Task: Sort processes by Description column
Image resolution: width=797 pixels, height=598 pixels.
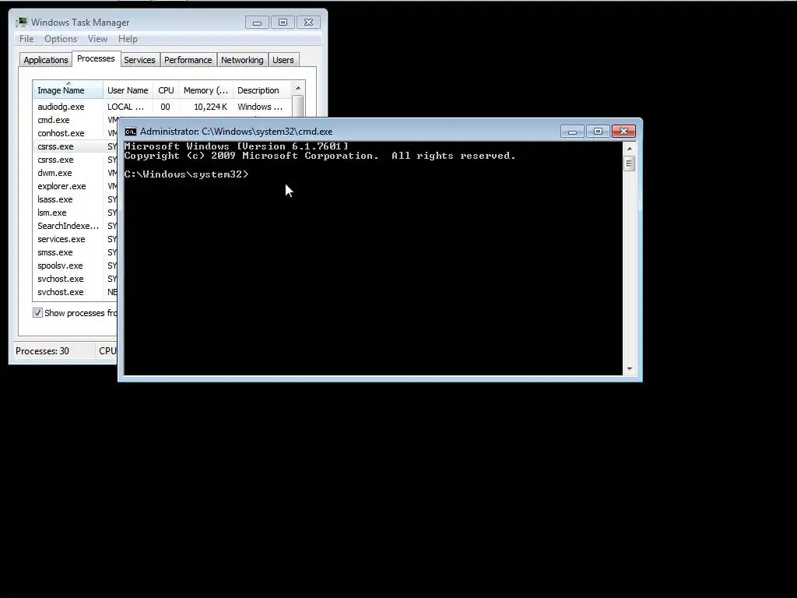Action: (x=262, y=90)
